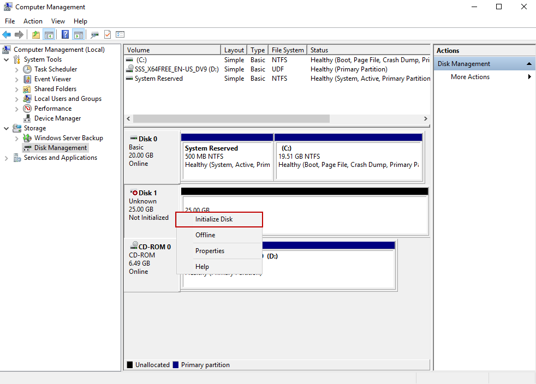
Task: Click the checkmark document toolbar icon
Action: point(108,34)
